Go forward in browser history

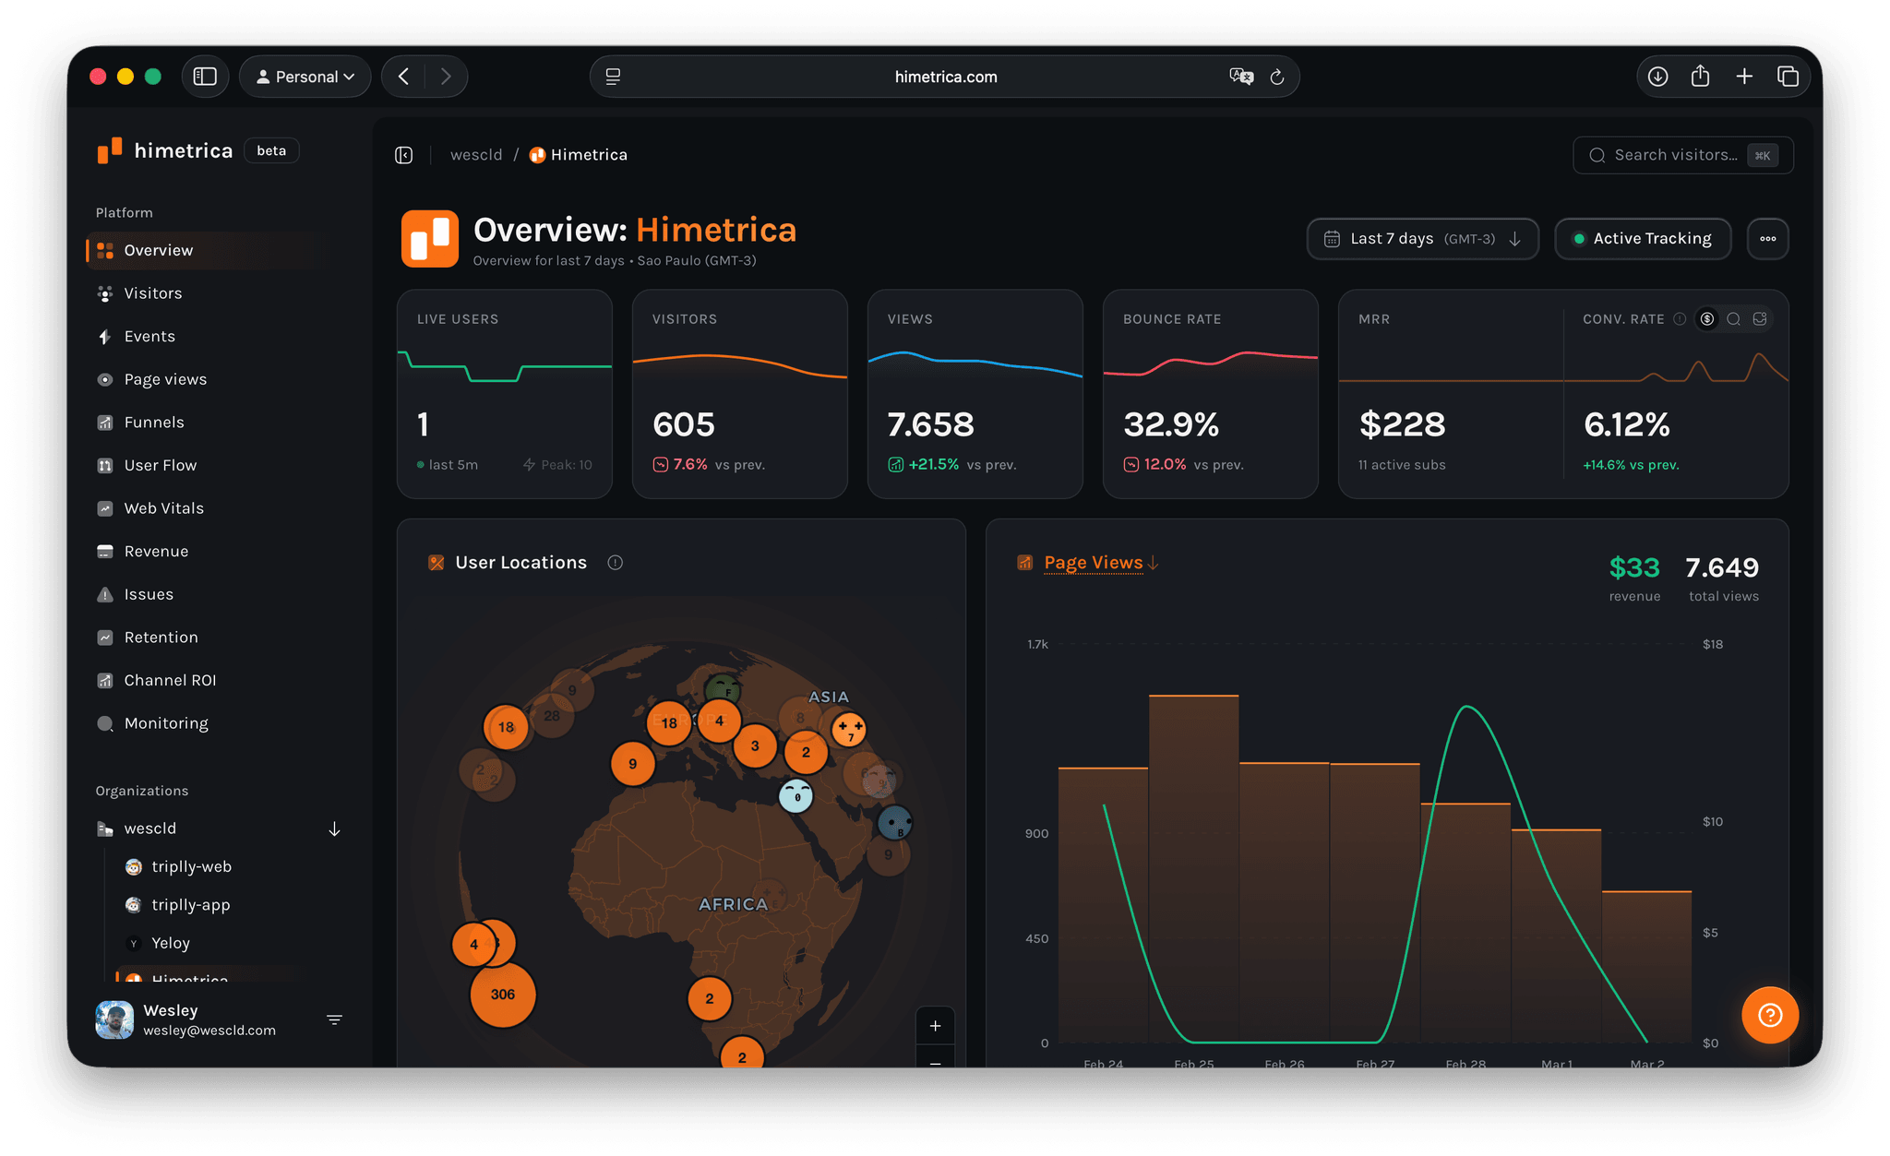pyautogui.click(x=446, y=77)
